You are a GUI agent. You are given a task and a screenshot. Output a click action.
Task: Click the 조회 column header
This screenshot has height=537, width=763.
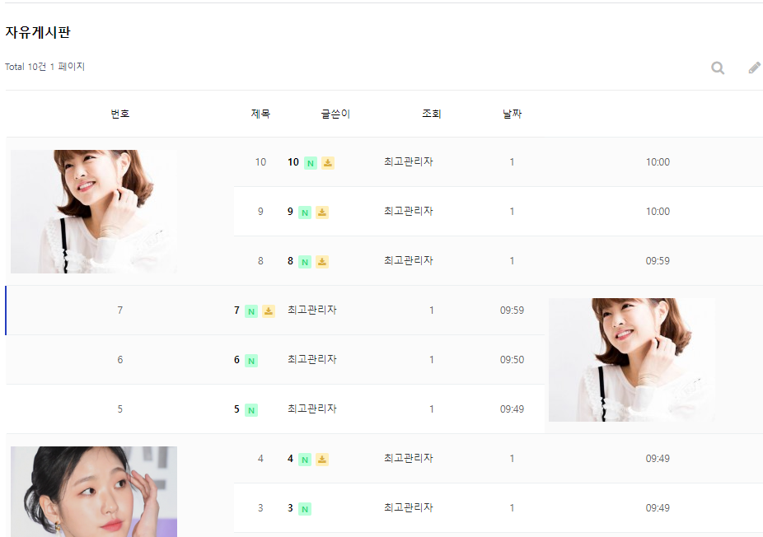click(x=431, y=114)
